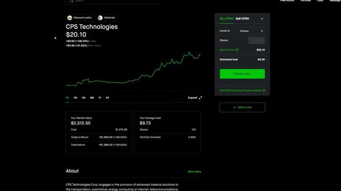Click the Materials tag icon
The width and height of the screenshot is (341, 191).
pos(100,18)
